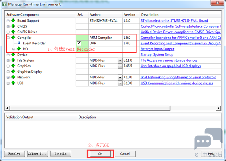Click the Help button
The height and width of the screenshot is (161, 226).
211,154
